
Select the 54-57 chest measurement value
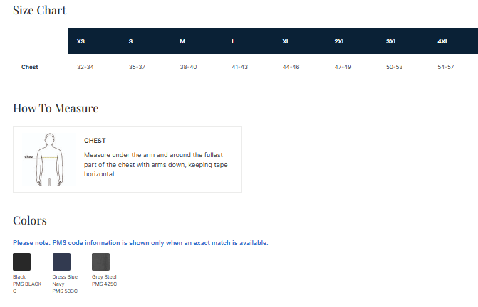[445, 67]
